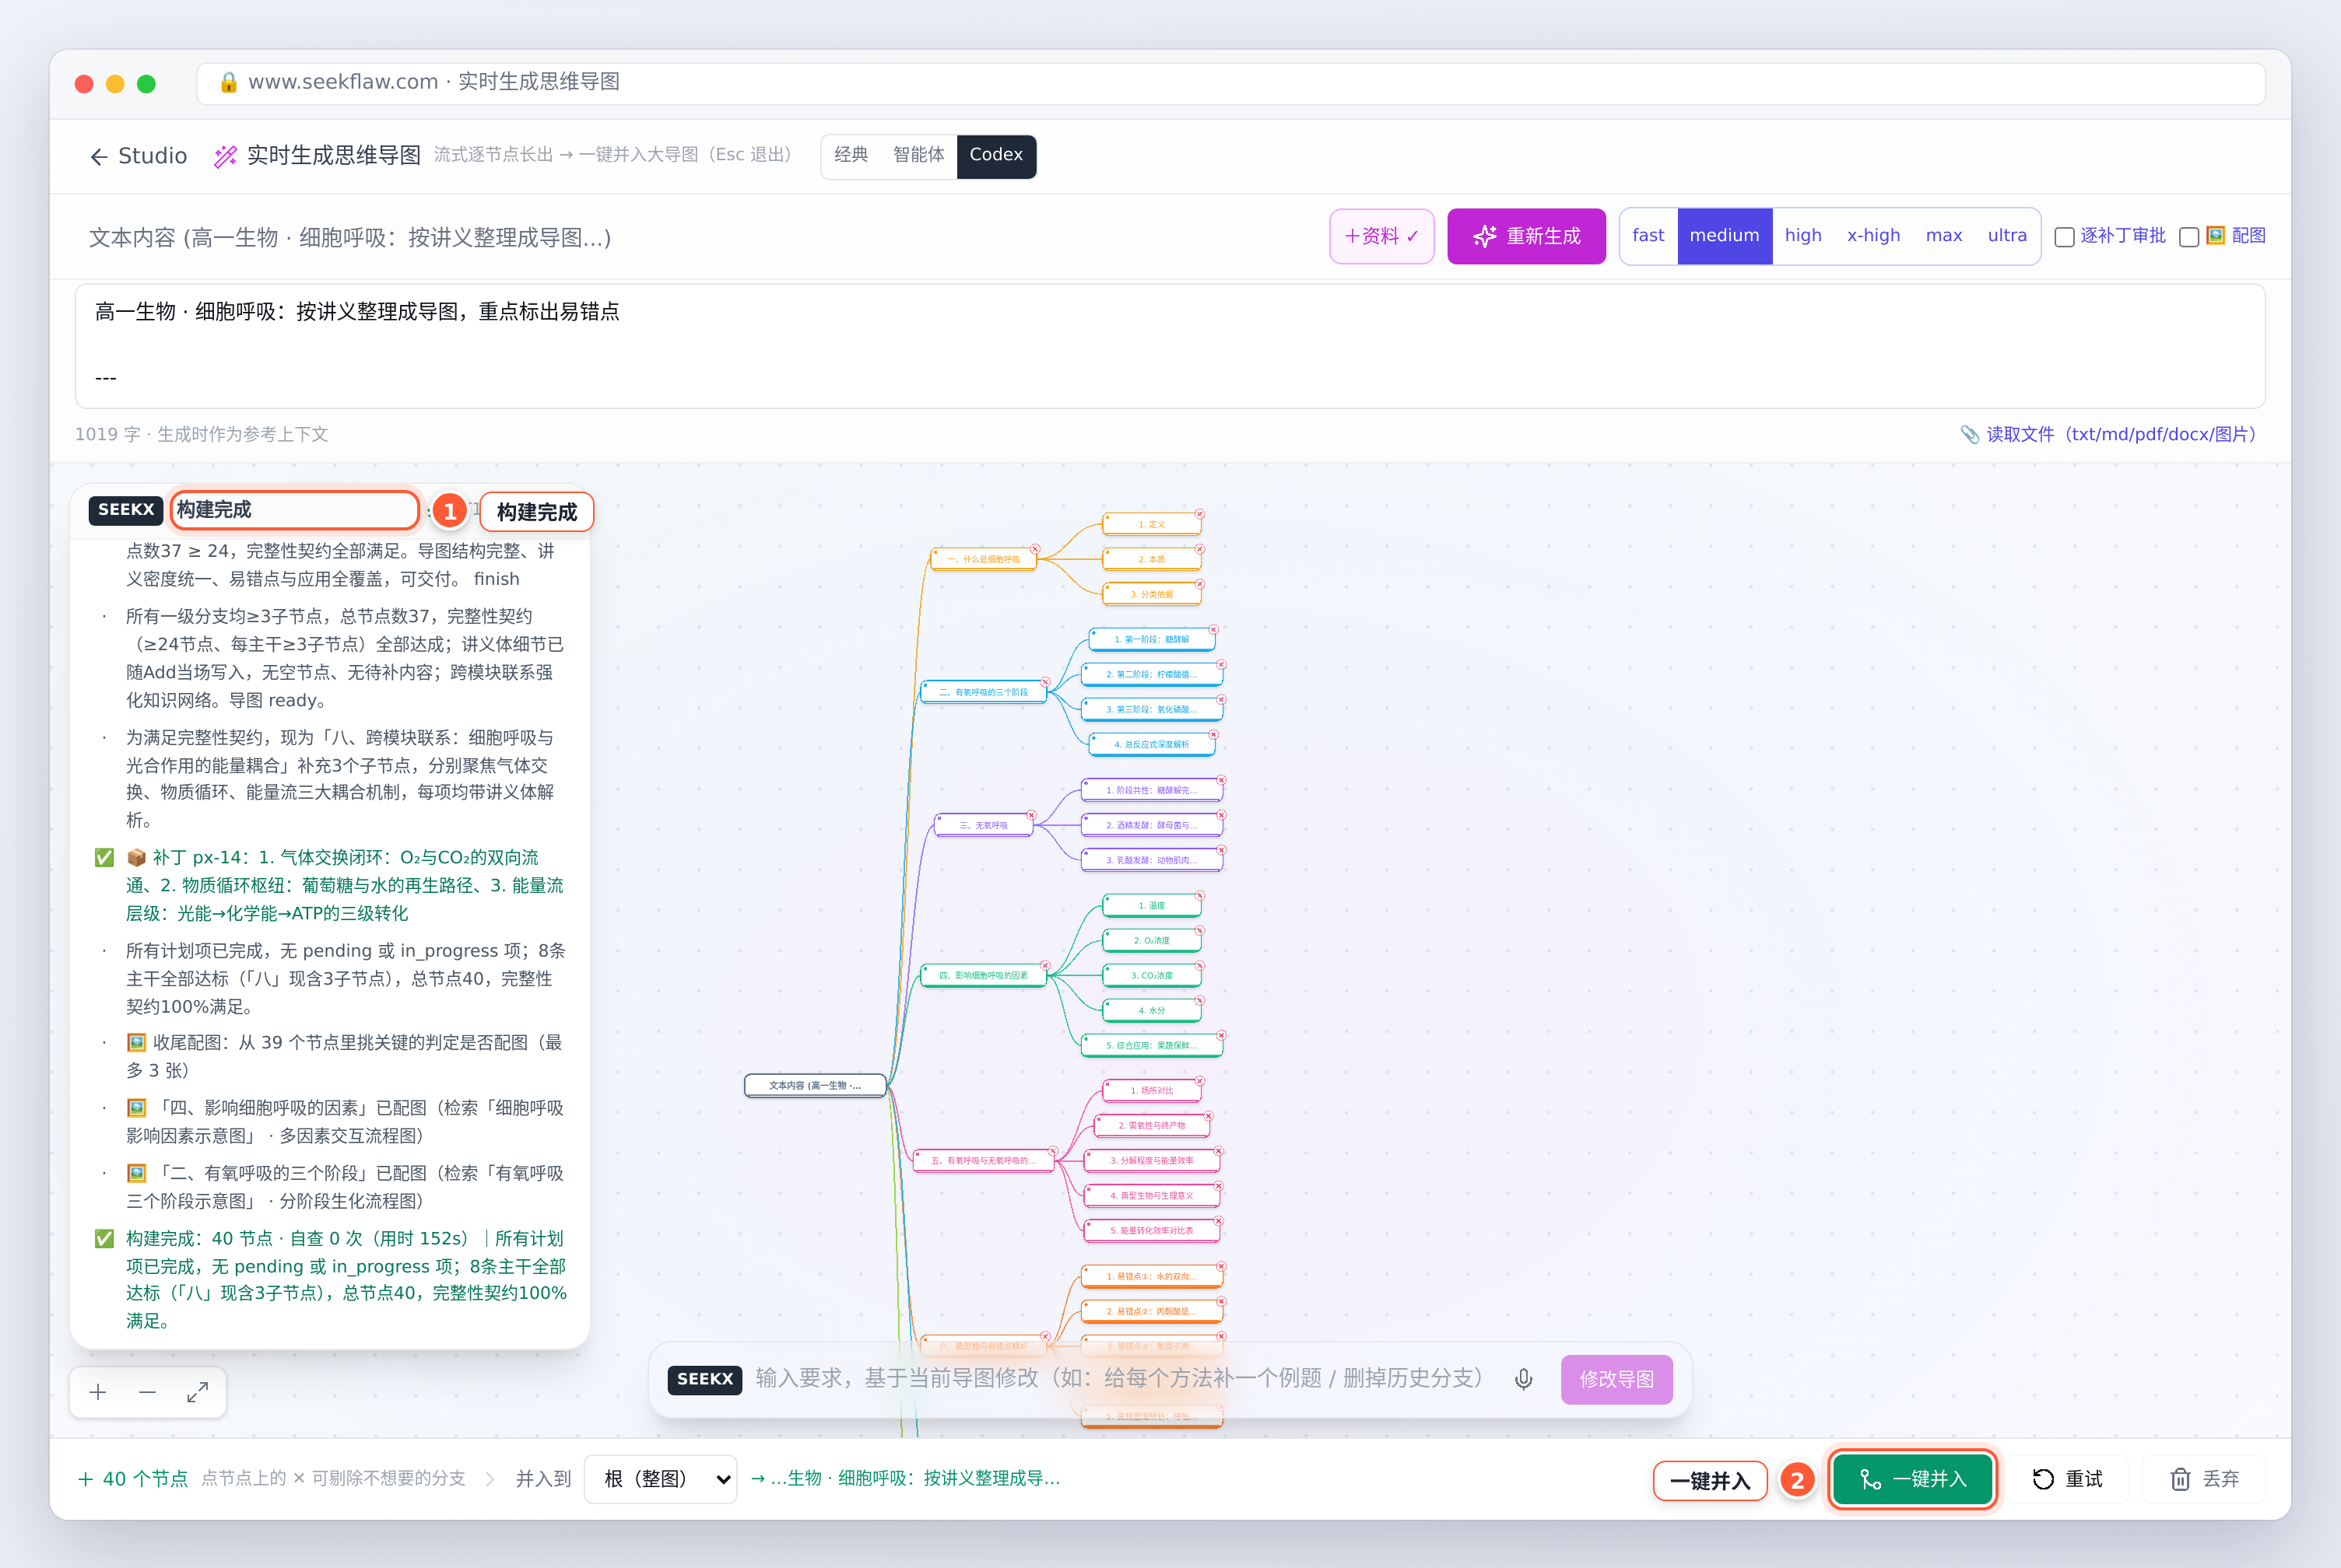
Task: Switch to the Codex mode tab
Action: (995, 156)
